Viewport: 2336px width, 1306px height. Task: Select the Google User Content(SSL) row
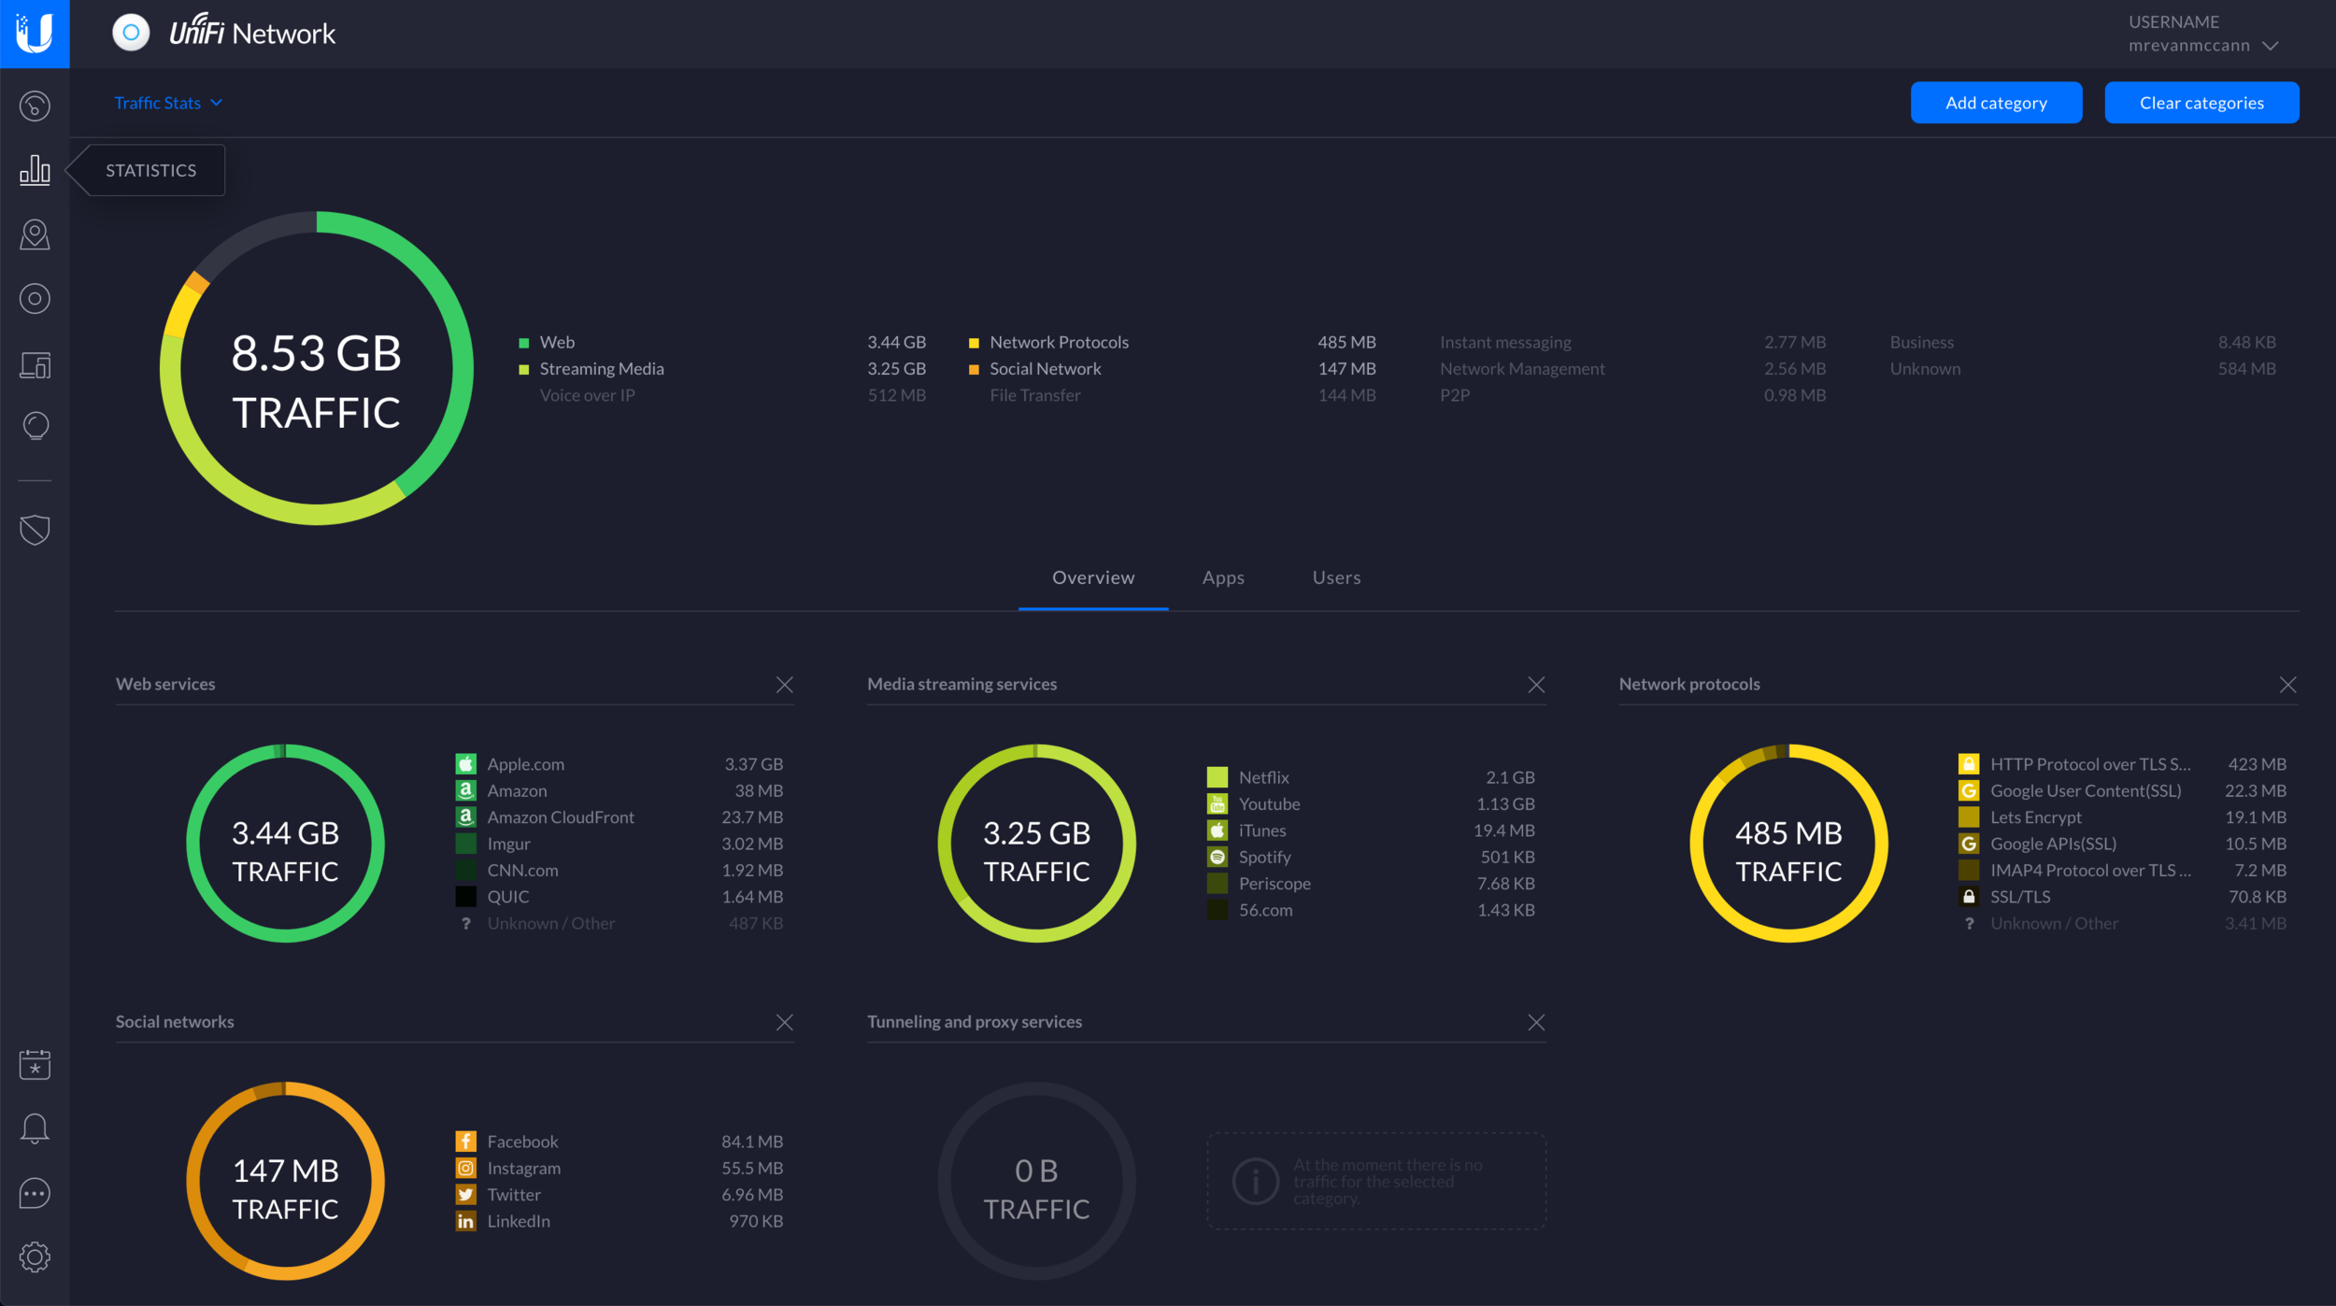pyautogui.click(x=2122, y=790)
